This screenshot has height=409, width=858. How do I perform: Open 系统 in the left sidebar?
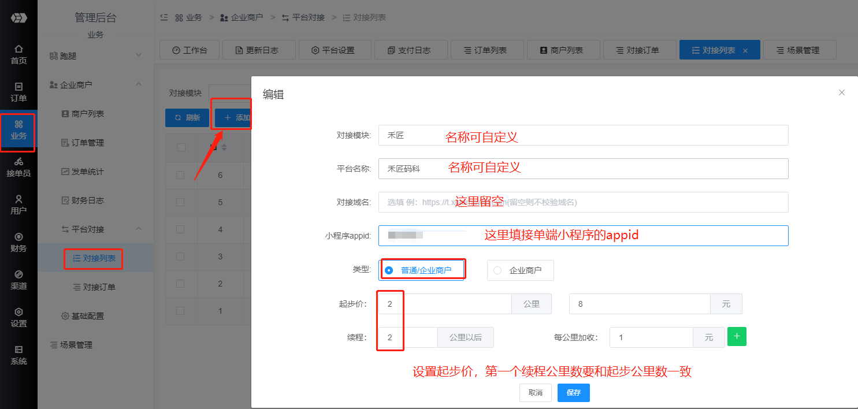click(x=18, y=355)
